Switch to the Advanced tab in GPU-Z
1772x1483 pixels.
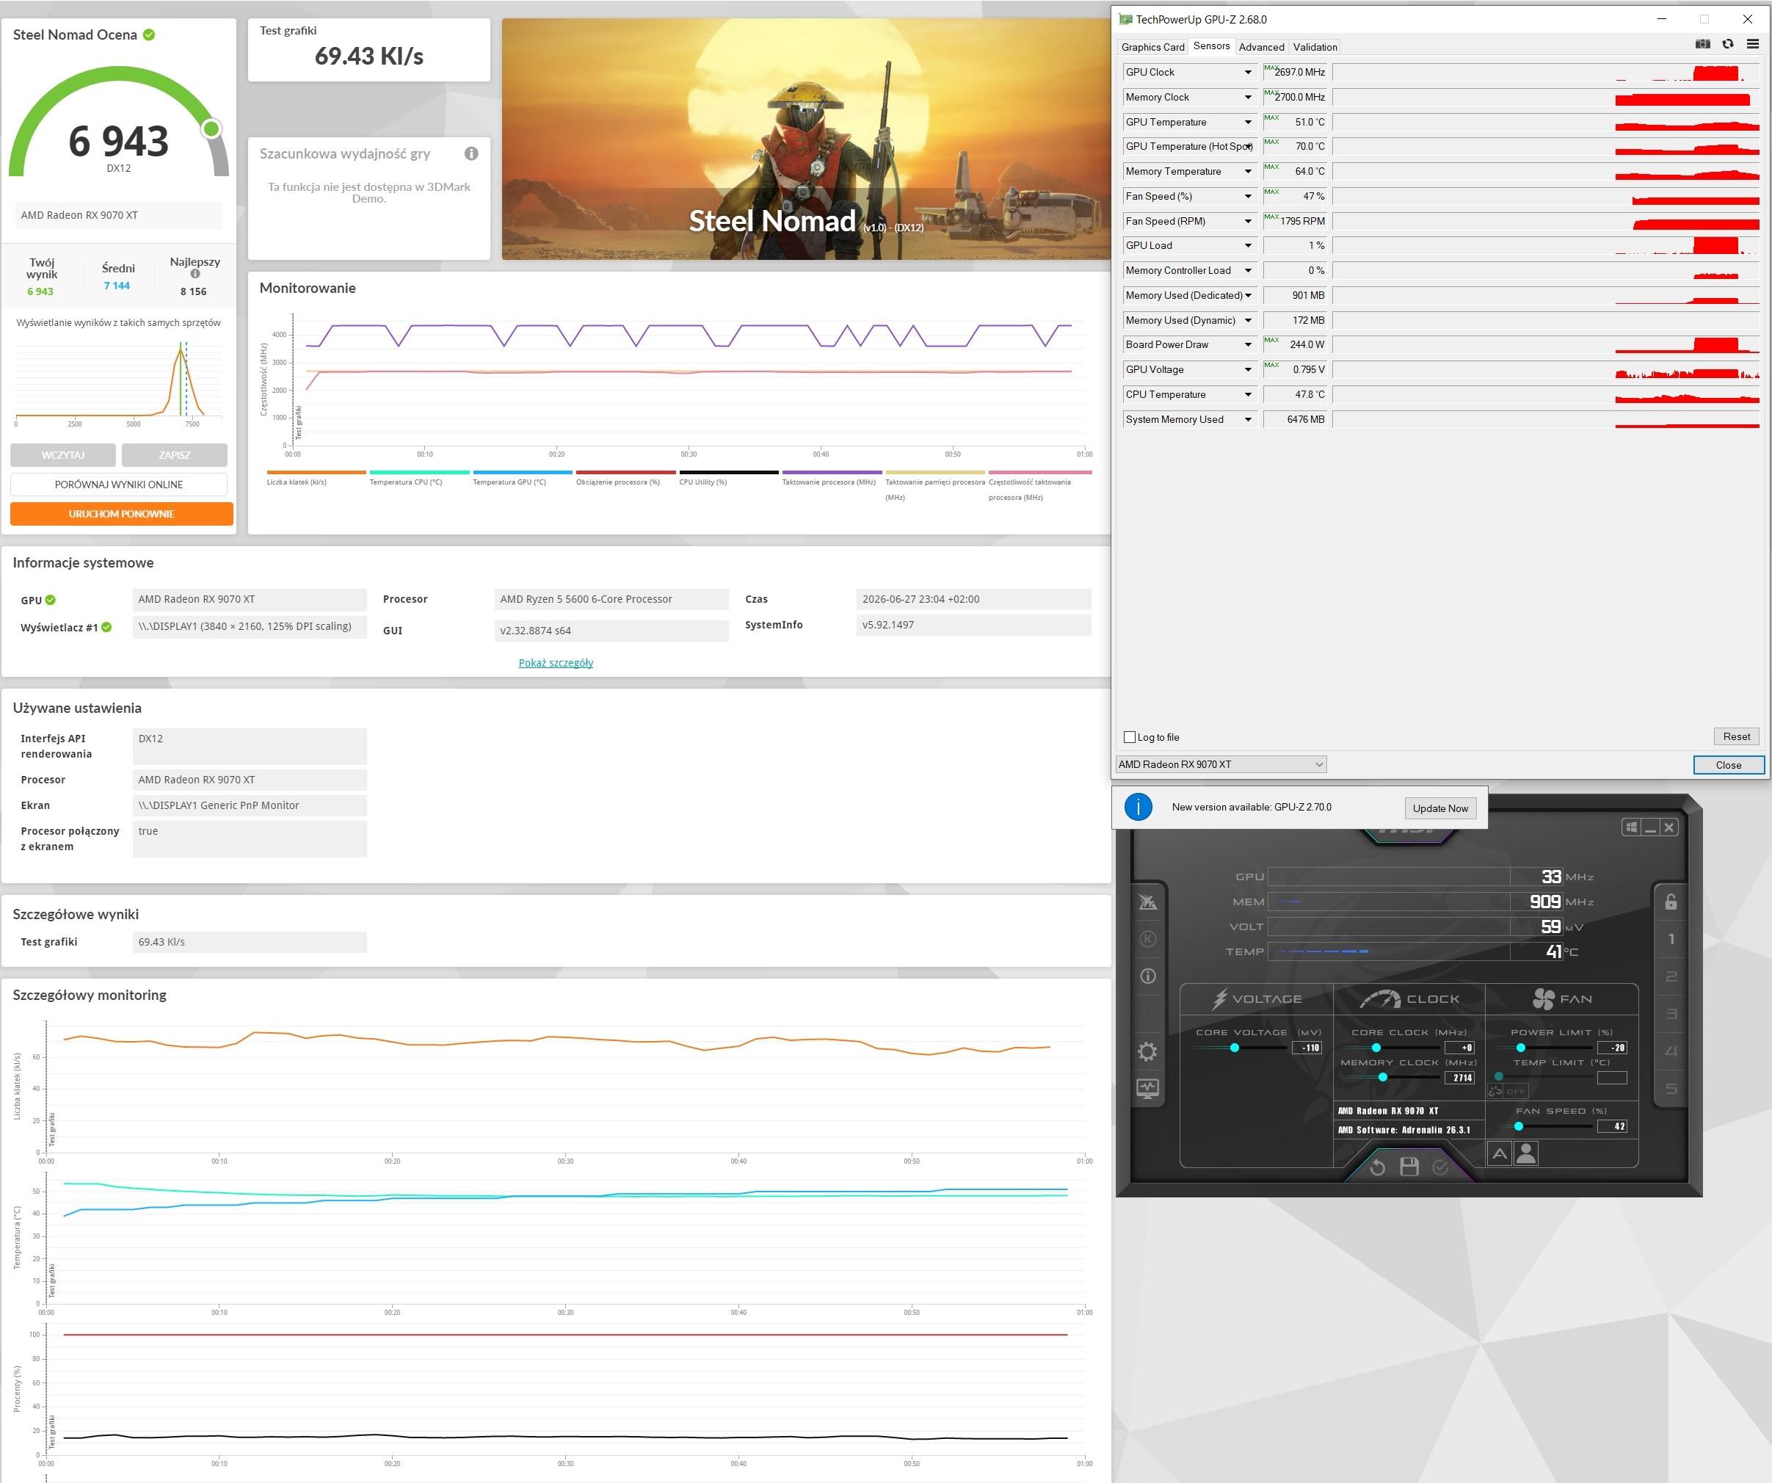coord(1260,47)
